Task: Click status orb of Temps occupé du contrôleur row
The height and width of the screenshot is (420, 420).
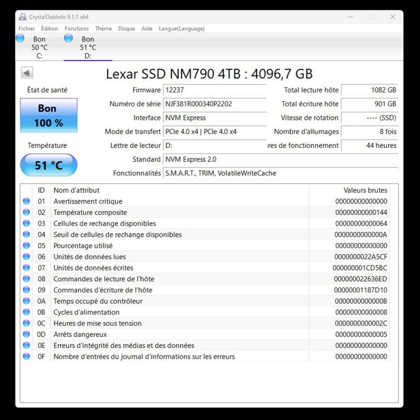Action: point(26,301)
